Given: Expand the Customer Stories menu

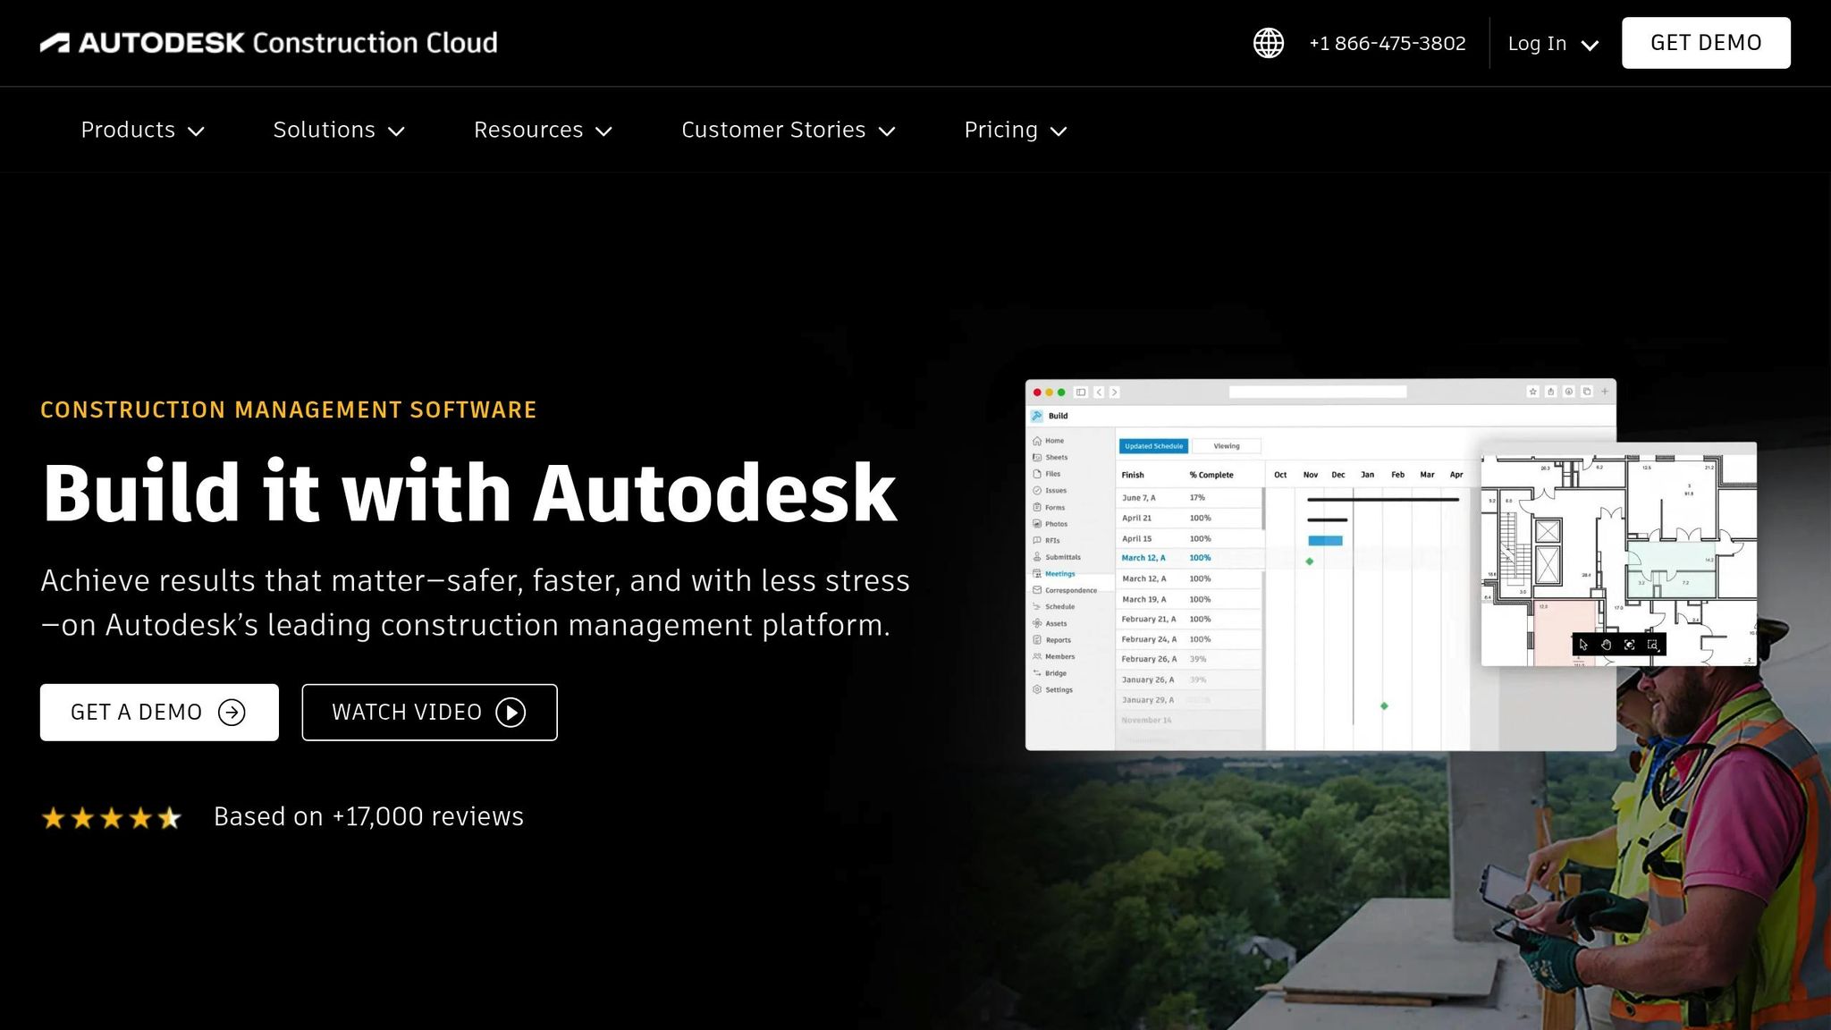Looking at the screenshot, I should click(789, 130).
